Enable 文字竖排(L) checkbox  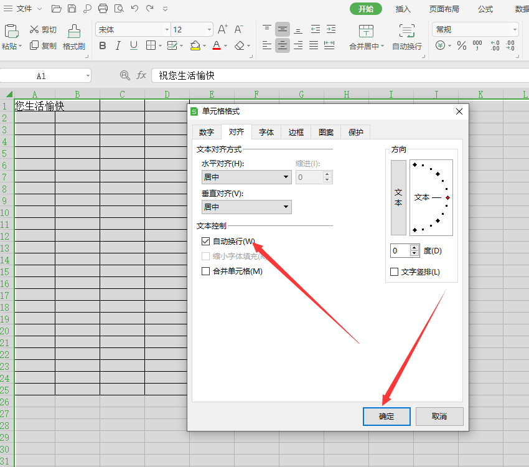coord(394,272)
